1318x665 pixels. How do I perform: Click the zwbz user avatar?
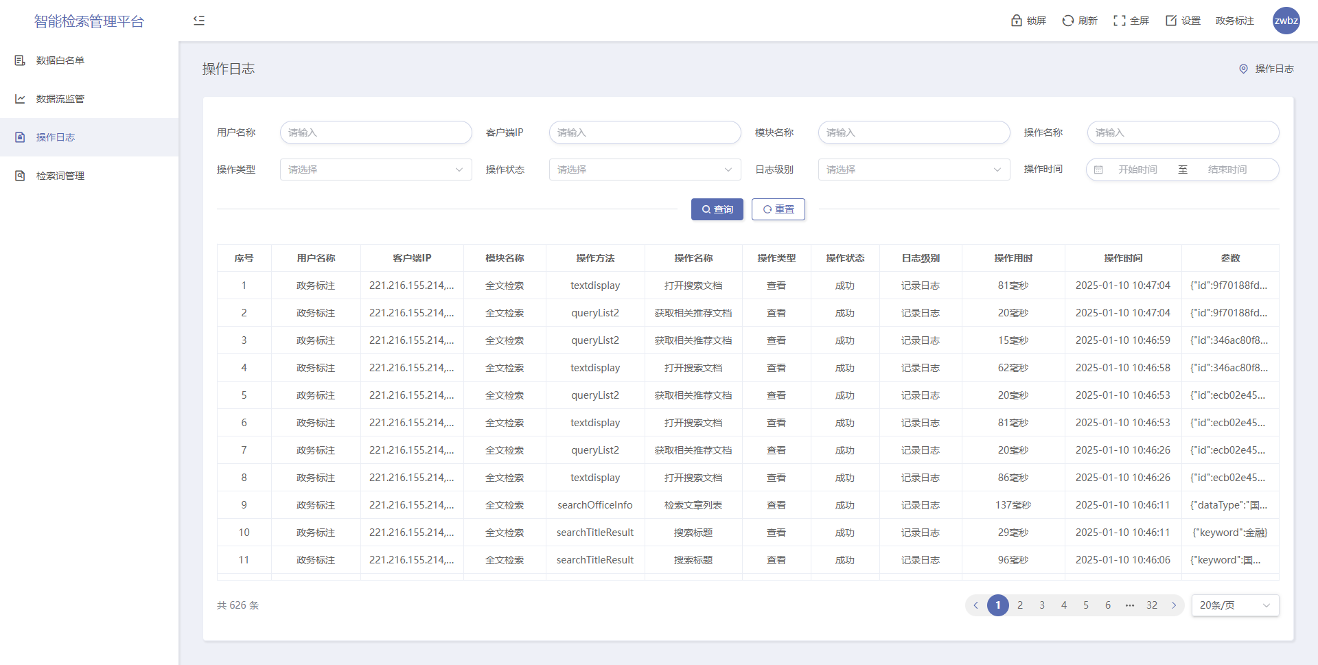click(x=1286, y=21)
